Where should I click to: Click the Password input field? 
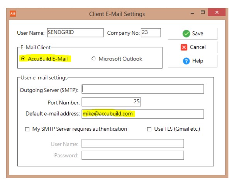[x=132, y=155]
